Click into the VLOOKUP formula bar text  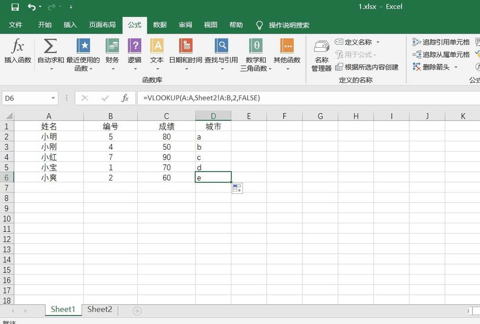point(202,98)
